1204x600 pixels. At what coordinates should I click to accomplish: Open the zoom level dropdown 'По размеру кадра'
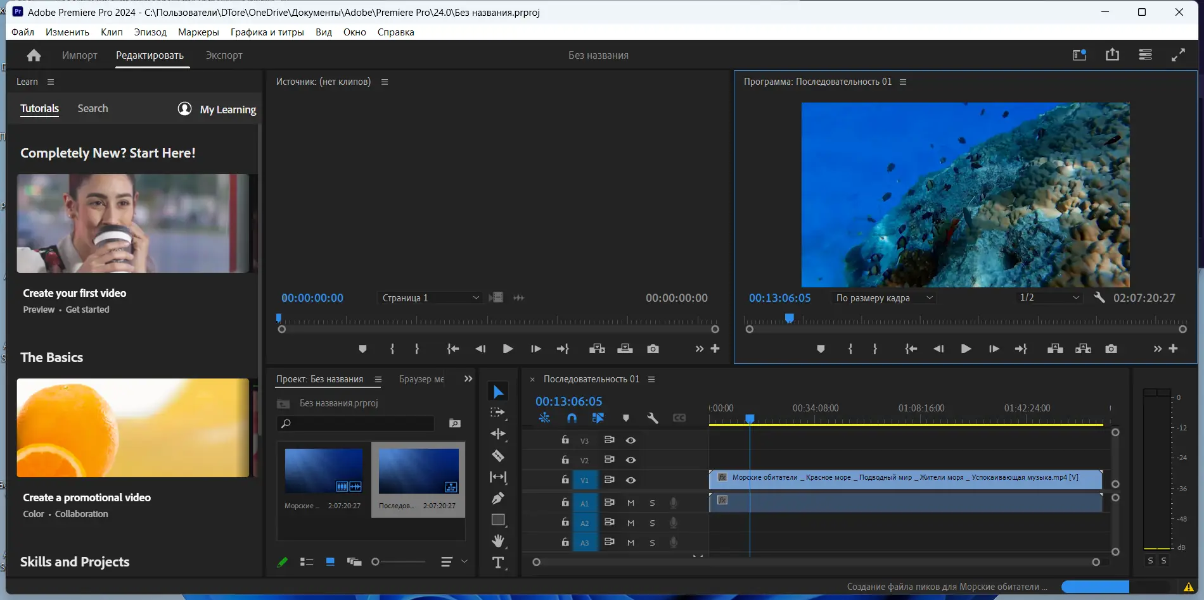pos(884,298)
